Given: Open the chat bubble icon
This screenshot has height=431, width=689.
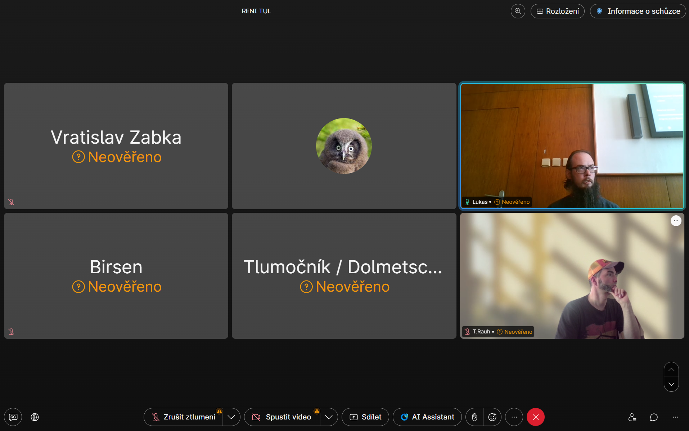Looking at the screenshot, I should pos(654,417).
